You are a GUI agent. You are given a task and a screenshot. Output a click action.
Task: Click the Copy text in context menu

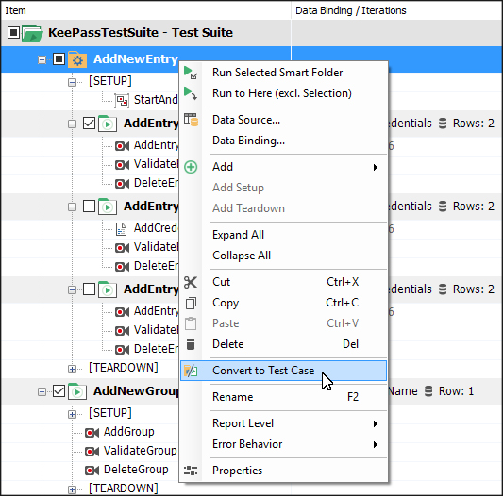(x=226, y=303)
